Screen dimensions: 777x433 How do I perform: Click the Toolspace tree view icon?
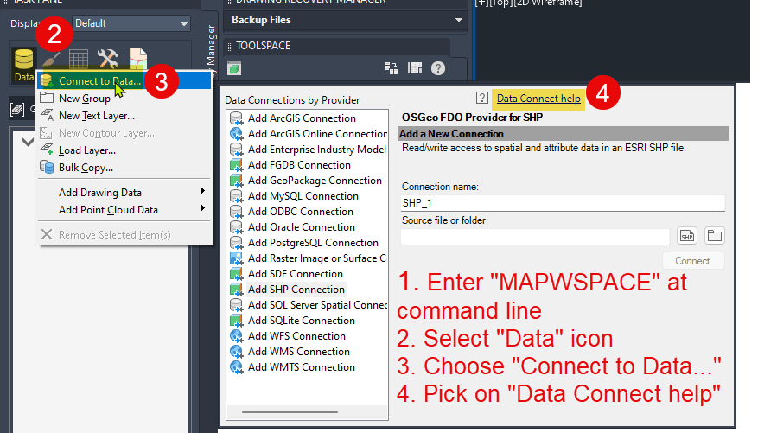click(392, 68)
